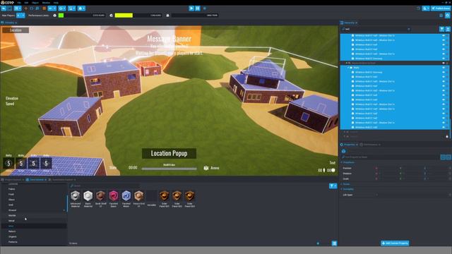Open the Help menu
Image resolution: width=452 pixels, height=254 pixels.
56,3
